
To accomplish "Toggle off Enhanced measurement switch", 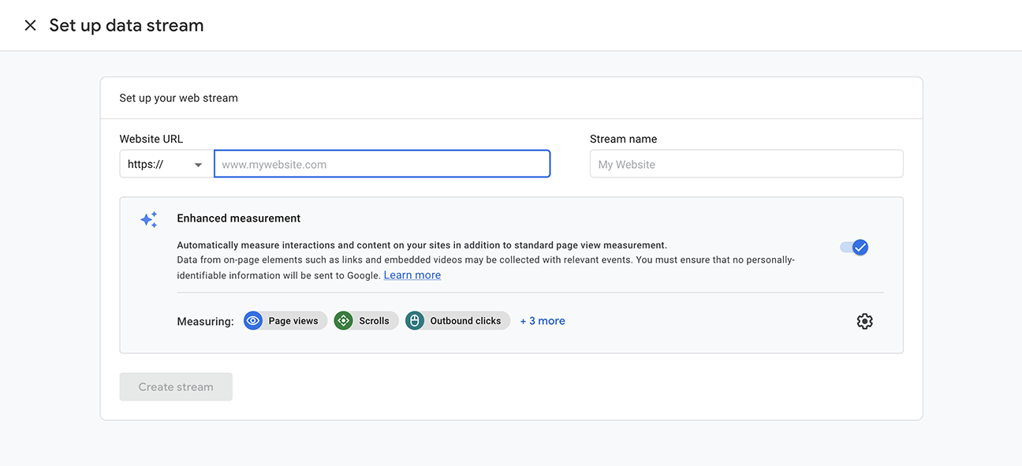I will click(854, 248).
